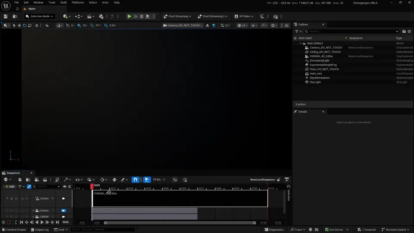Open the Blueprints dropdown in main toolbar
This screenshot has width=414, height=233.
coord(78,16)
